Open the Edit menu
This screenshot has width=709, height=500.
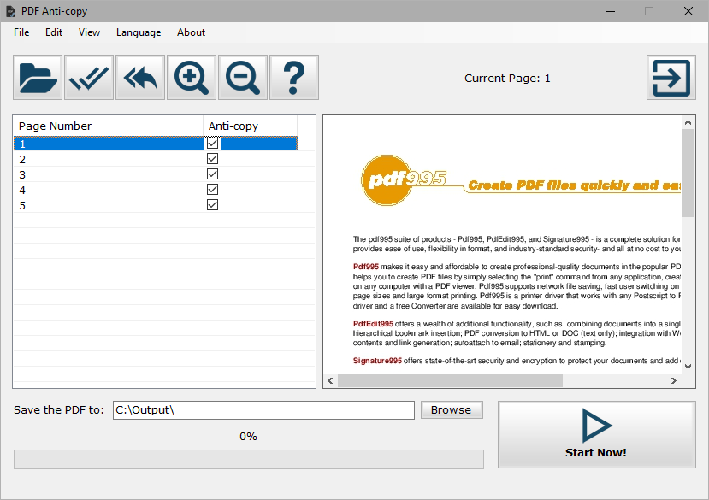coord(54,32)
